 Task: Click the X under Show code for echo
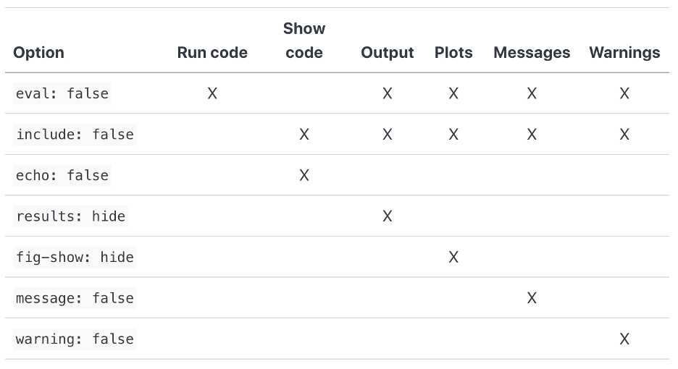point(304,175)
